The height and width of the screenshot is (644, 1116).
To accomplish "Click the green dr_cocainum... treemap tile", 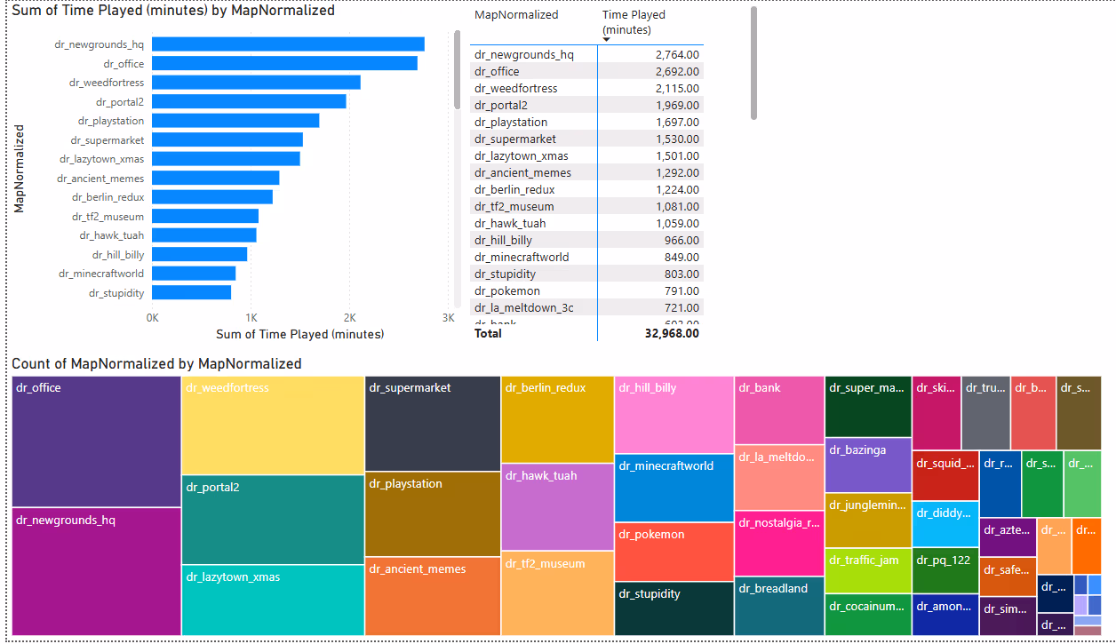I will (x=868, y=616).
